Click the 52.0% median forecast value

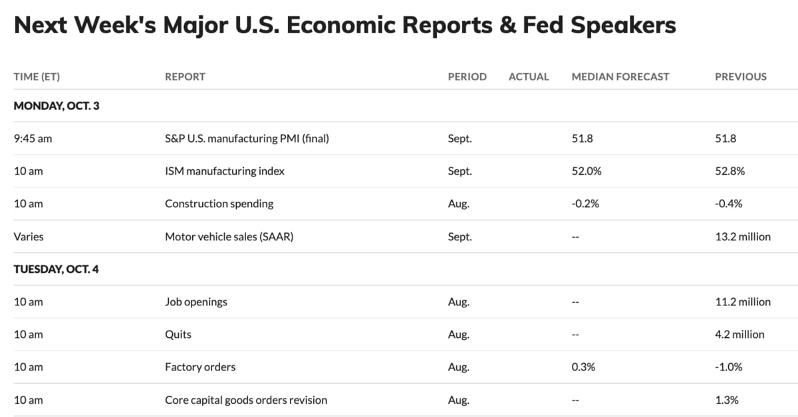tap(586, 171)
